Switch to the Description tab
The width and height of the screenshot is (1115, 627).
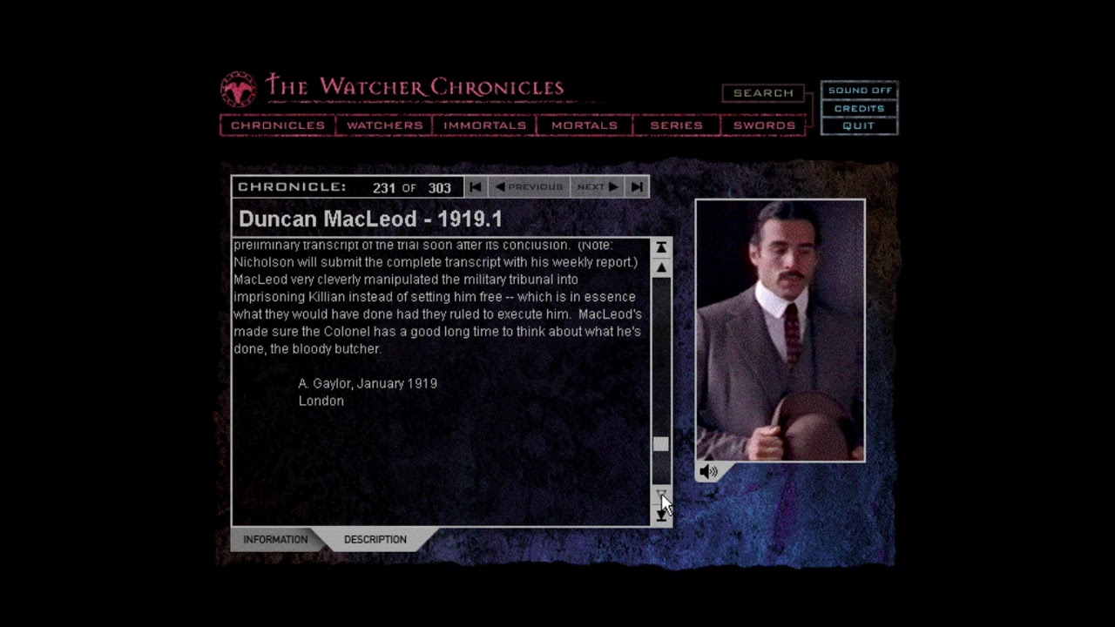(x=375, y=539)
